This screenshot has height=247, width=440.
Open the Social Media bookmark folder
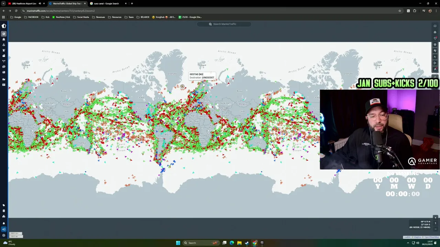(81, 17)
